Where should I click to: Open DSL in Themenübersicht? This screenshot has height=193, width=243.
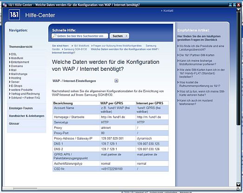tap(14, 54)
